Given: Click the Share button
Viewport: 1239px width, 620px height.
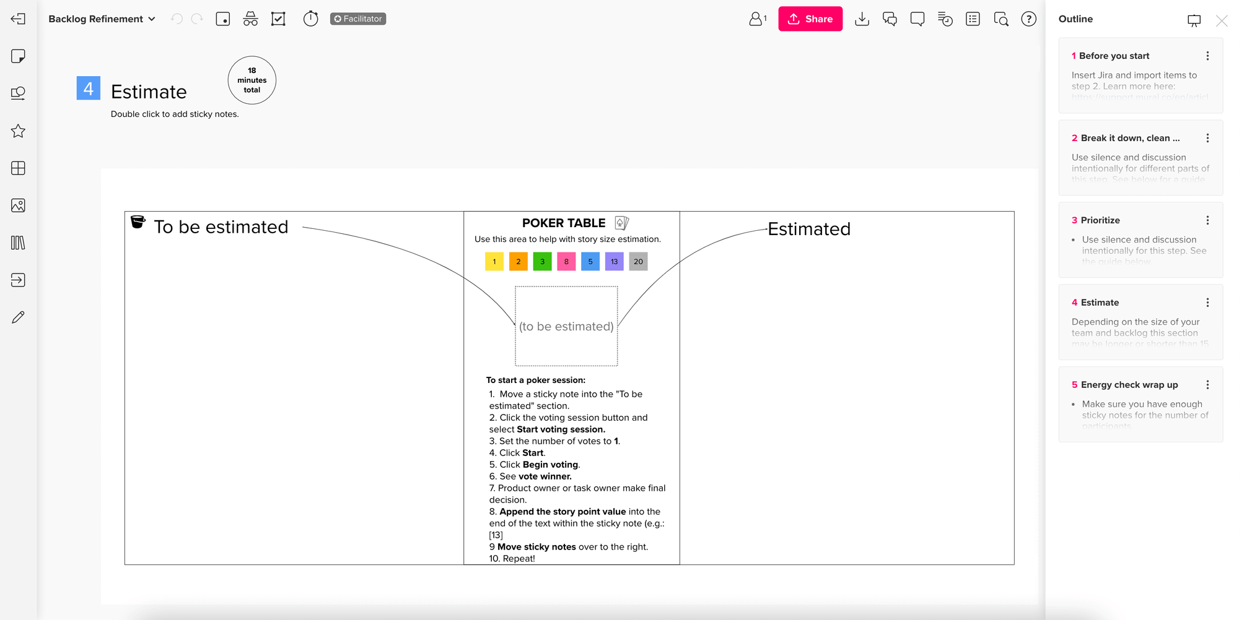Looking at the screenshot, I should tap(810, 19).
